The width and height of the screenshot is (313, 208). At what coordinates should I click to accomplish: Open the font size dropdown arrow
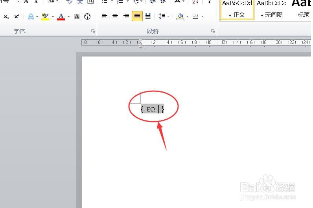[18, 2]
